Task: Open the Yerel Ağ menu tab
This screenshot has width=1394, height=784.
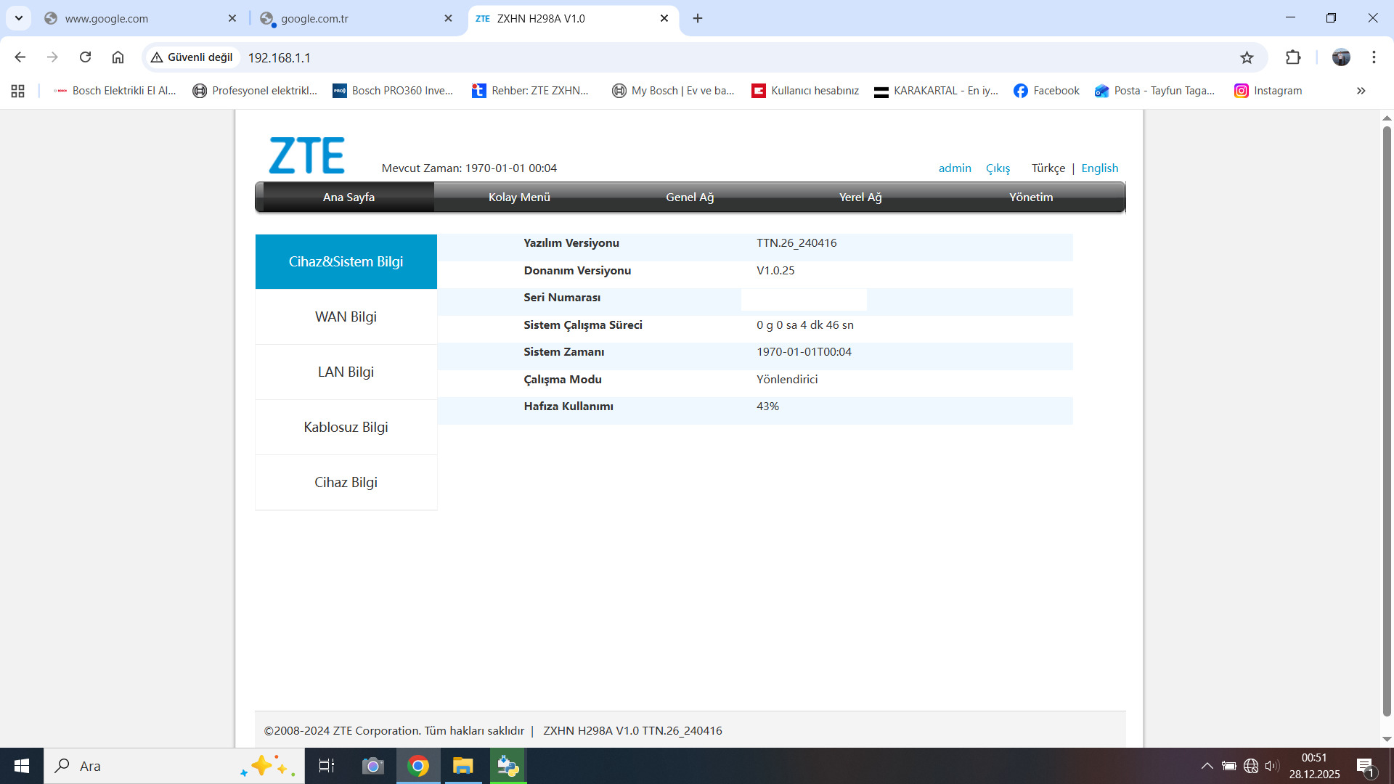Action: coord(860,197)
